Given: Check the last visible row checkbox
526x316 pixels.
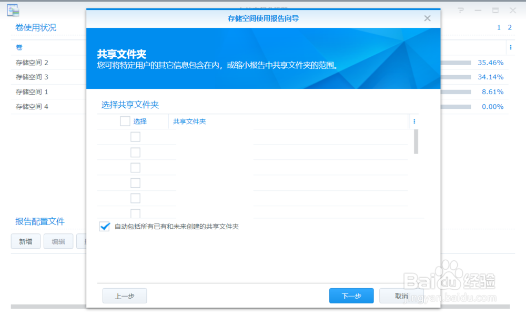Looking at the screenshot, I should point(135,213).
